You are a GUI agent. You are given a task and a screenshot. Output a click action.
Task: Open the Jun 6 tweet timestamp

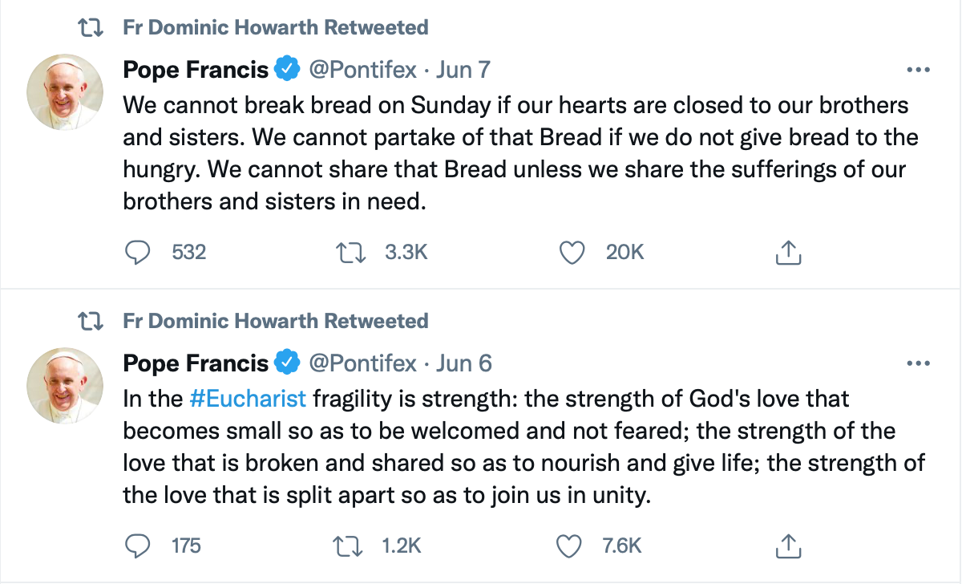coord(464,363)
